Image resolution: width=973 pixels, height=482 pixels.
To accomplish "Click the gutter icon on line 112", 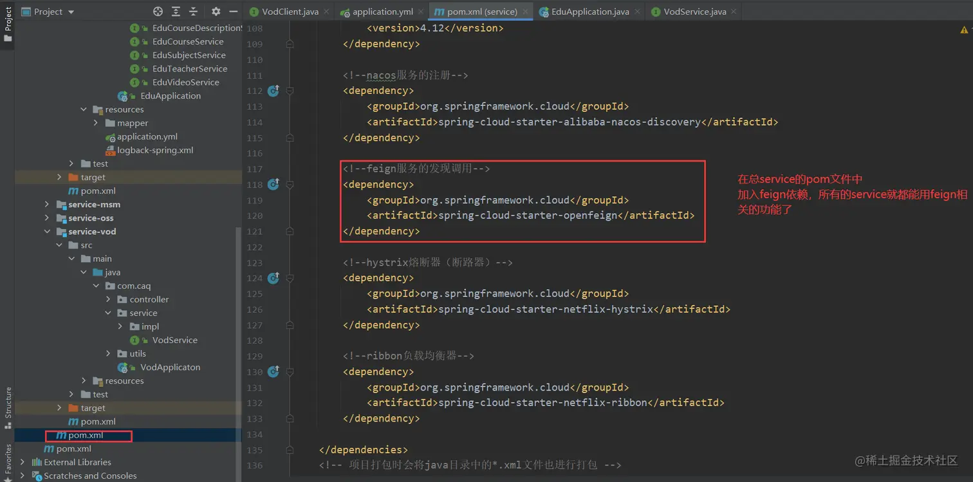I will 273,91.
